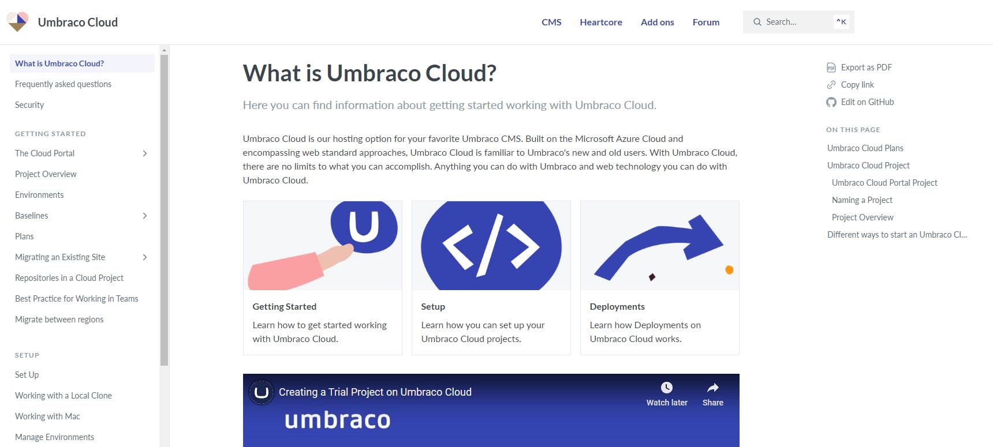Open Manage Environments page

54,437
